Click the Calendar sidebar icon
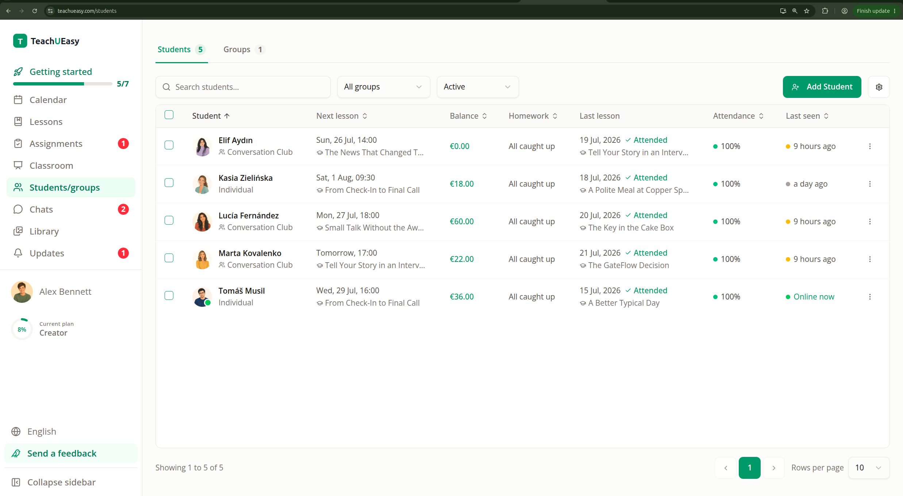Screen dimensions: 903x496 click(18, 100)
